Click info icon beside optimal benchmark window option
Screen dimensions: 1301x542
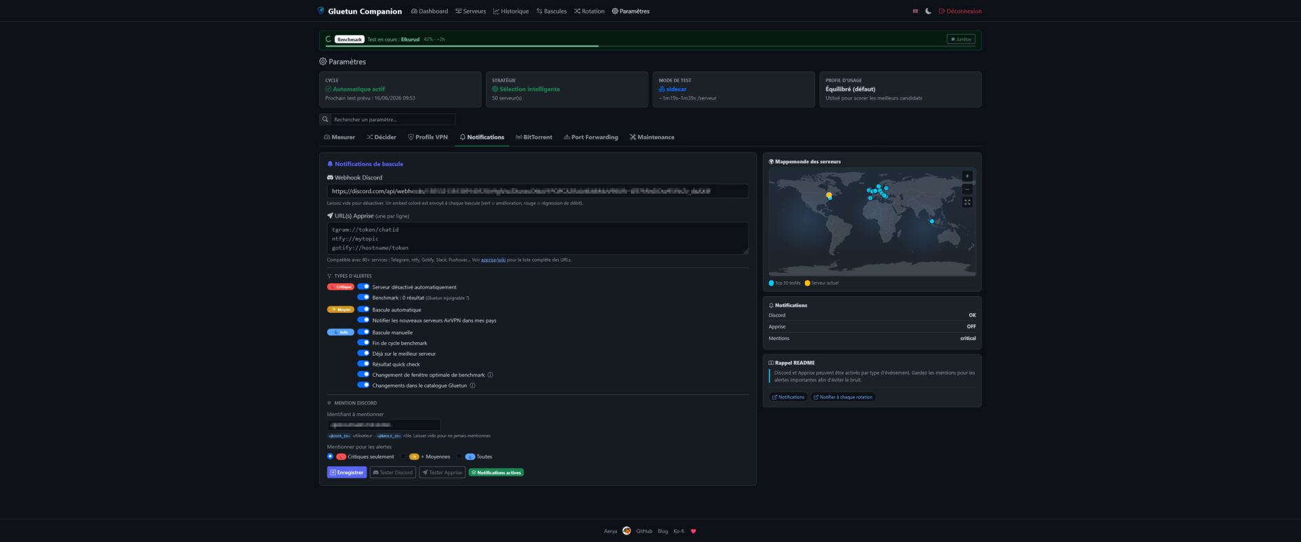pyautogui.click(x=490, y=375)
